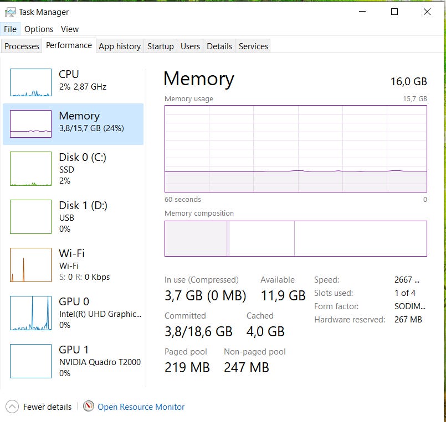Select the Memory mini graph thumbnail
The image size is (446, 422).
click(x=30, y=124)
